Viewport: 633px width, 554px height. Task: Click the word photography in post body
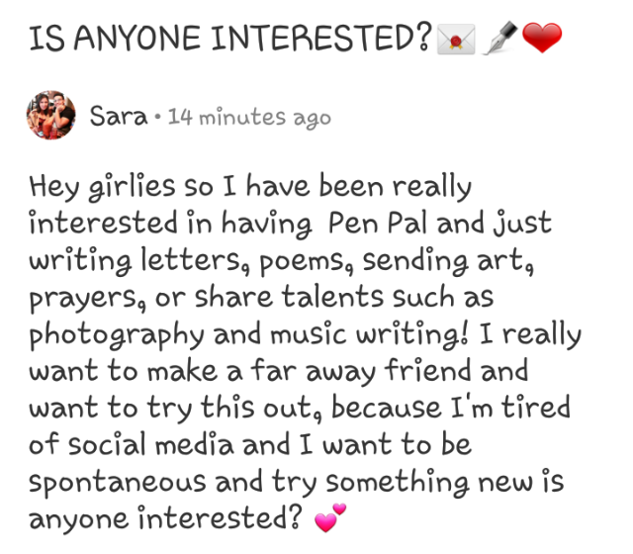click(117, 336)
